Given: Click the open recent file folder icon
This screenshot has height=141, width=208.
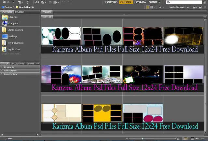Looking at the screenshot, I should 194,7.
